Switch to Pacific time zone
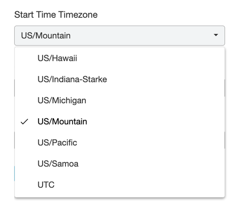The image size is (237, 202). point(57,143)
